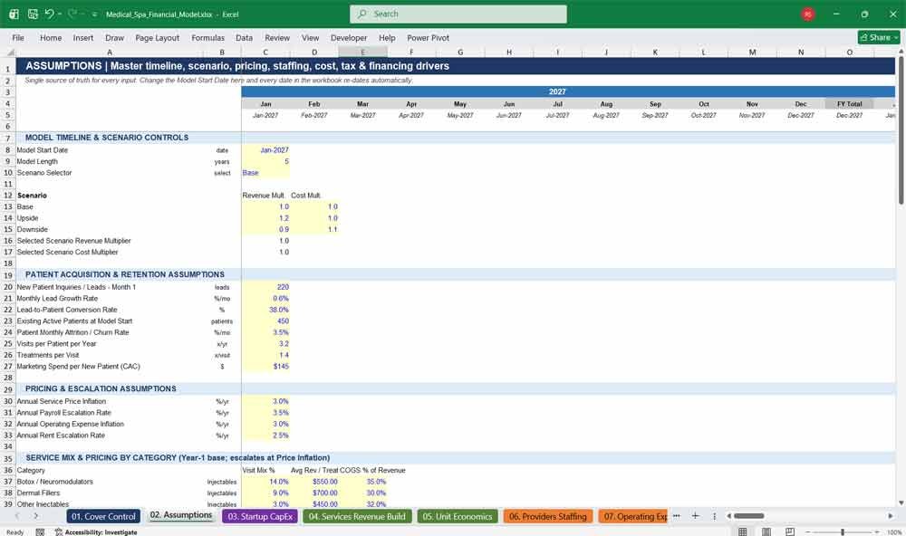Switch to 05. Unit Economics sheet
906x536 pixels.
pyautogui.click(x=457, y=516)
